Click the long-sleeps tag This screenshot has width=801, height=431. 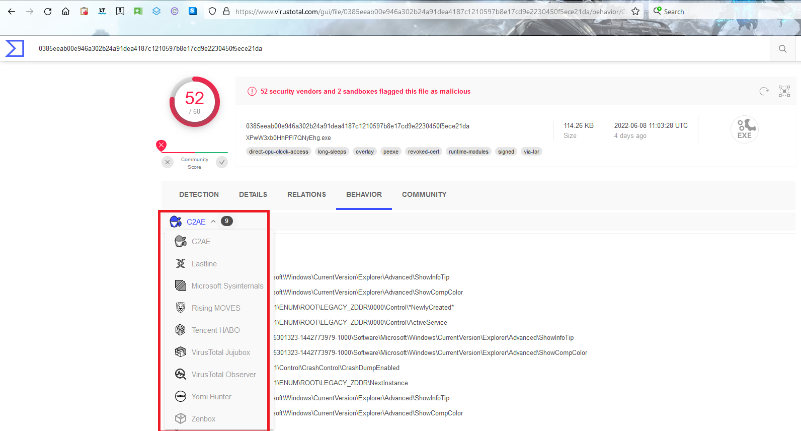pos(332,152)
